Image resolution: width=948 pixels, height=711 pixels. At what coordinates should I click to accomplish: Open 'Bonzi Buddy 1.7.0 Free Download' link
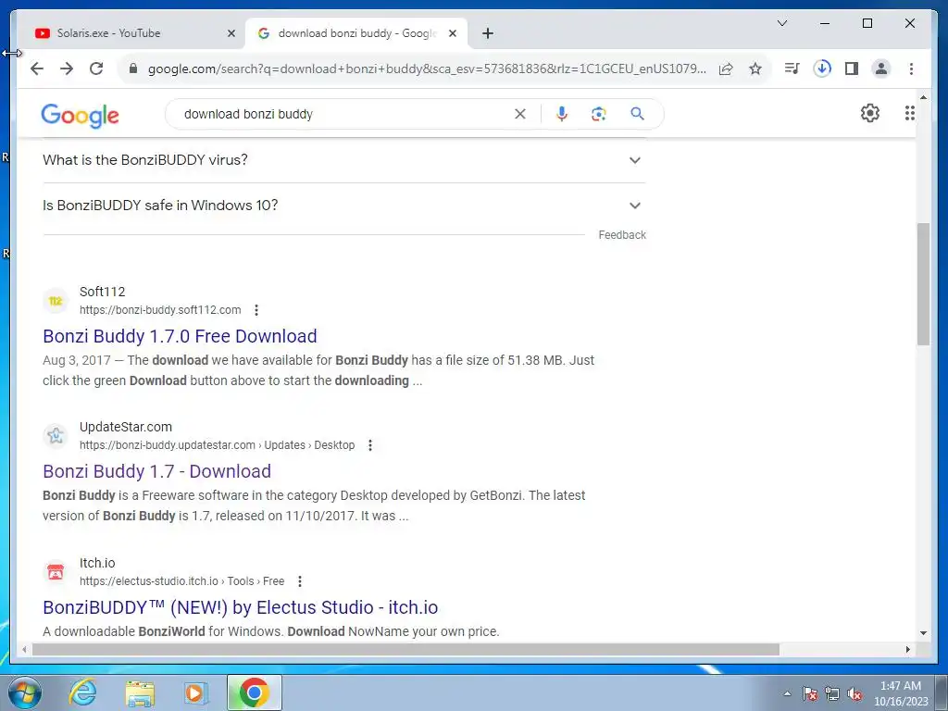180,336
